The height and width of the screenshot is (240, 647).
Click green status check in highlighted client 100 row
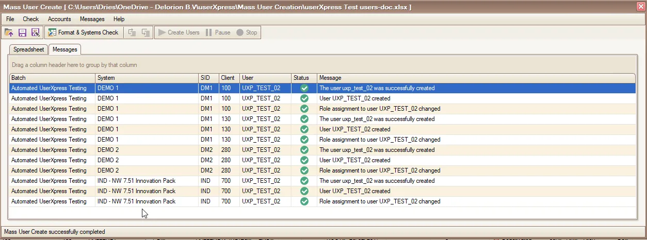tap(304, 88)
